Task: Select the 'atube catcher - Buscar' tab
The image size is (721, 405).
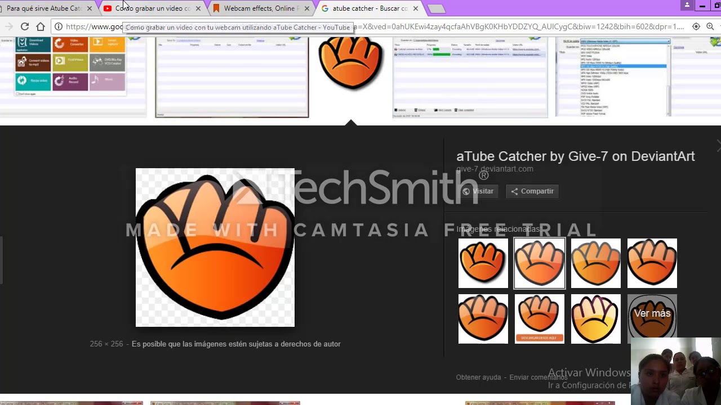Action: [x=370, y=8]
